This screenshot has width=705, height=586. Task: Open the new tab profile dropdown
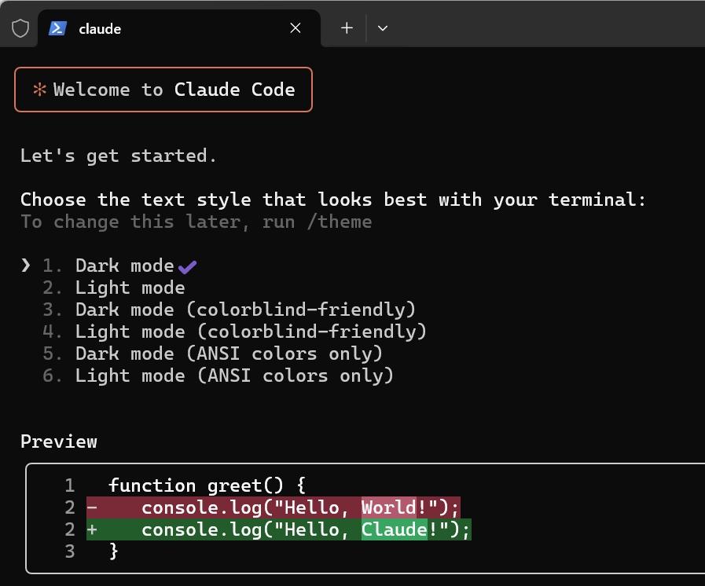tap(383, 28)
